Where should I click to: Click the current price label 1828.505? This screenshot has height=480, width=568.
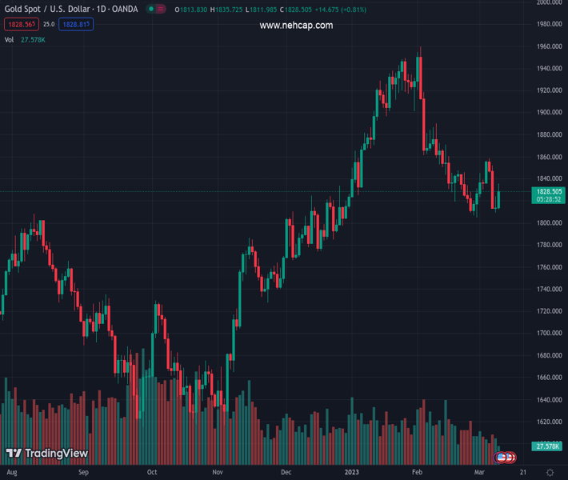pyautogui.click(x=549, y=192)
